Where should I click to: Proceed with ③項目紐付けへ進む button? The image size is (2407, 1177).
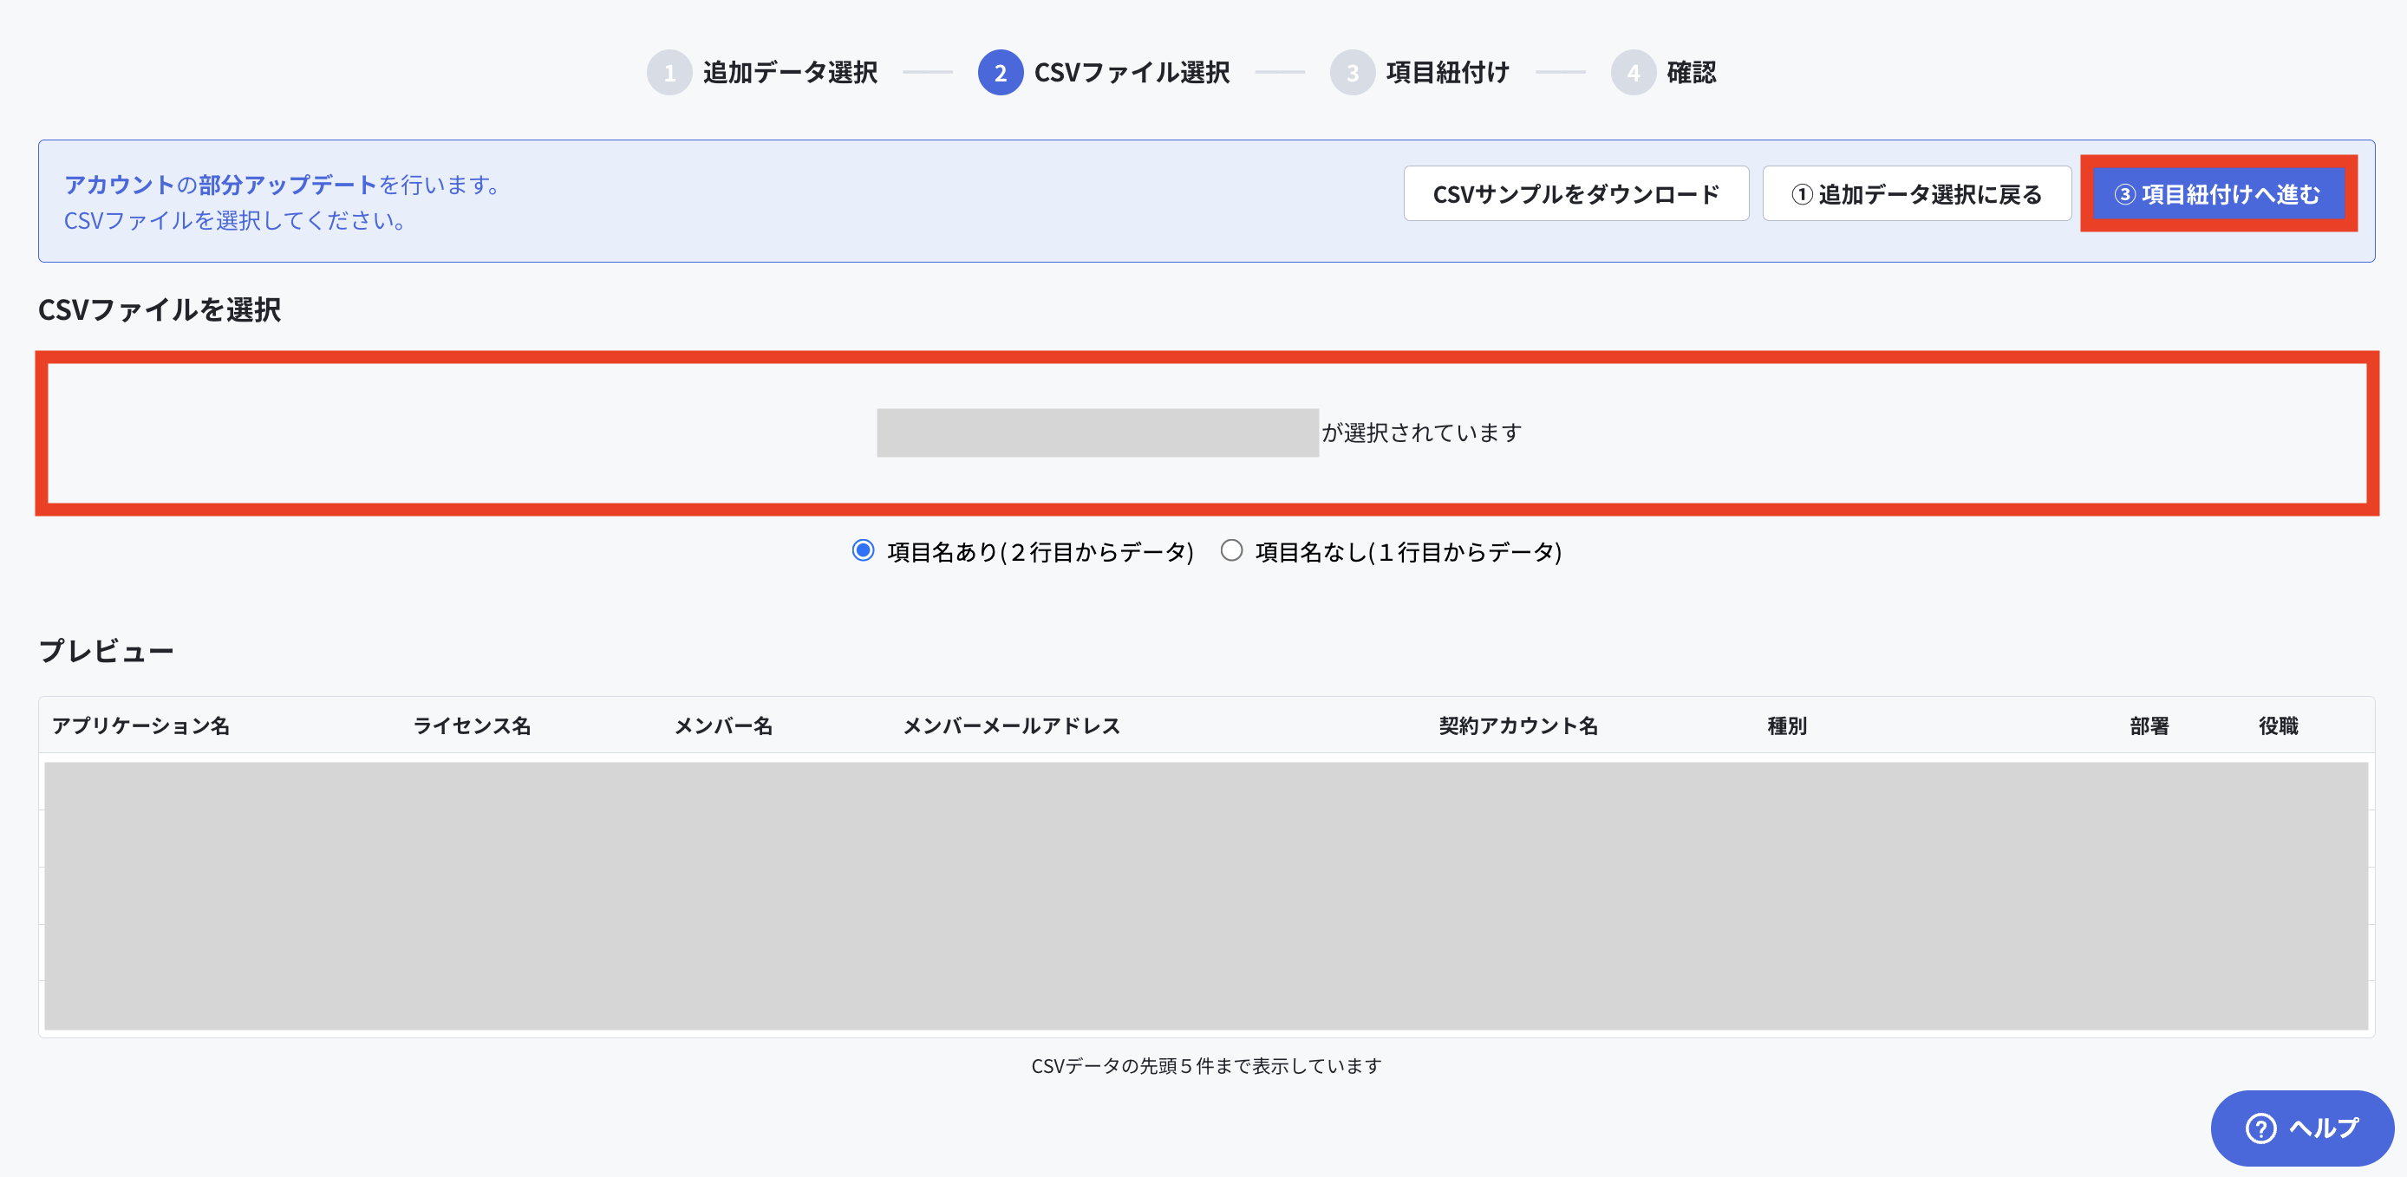(x=2218, y=194)
